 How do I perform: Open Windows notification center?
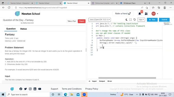170,95
